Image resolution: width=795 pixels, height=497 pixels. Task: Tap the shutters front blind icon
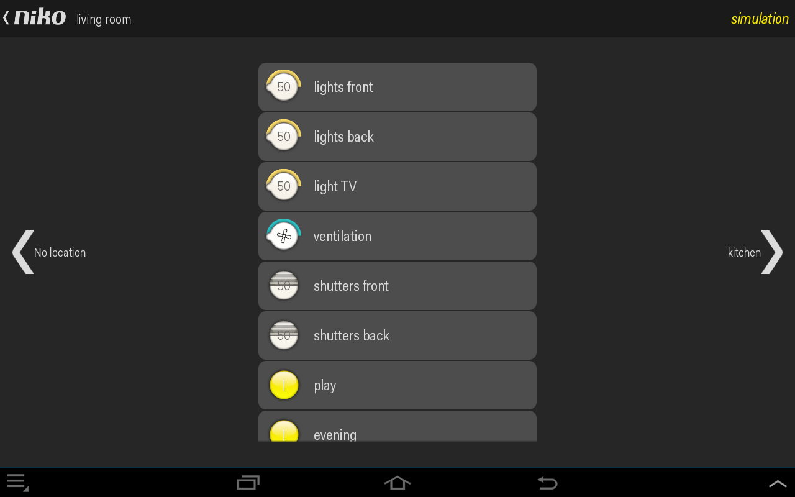point(284,286)
